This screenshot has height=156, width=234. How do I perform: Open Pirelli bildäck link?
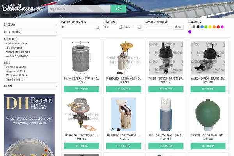pyautogui.click(x=14, y=80)
